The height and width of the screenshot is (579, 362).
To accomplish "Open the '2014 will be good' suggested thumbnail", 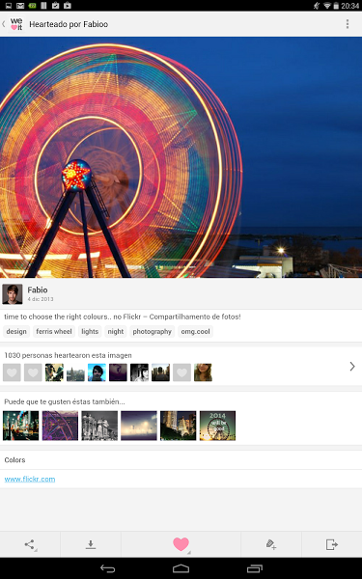I will coord(217,426).
